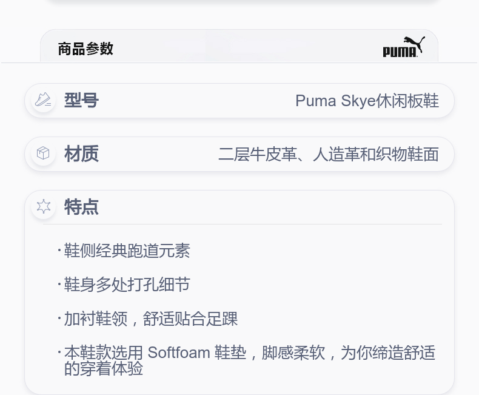
Task: Click the 舒适贴合足踝 phrase
Action: click(x=190, y=319)
